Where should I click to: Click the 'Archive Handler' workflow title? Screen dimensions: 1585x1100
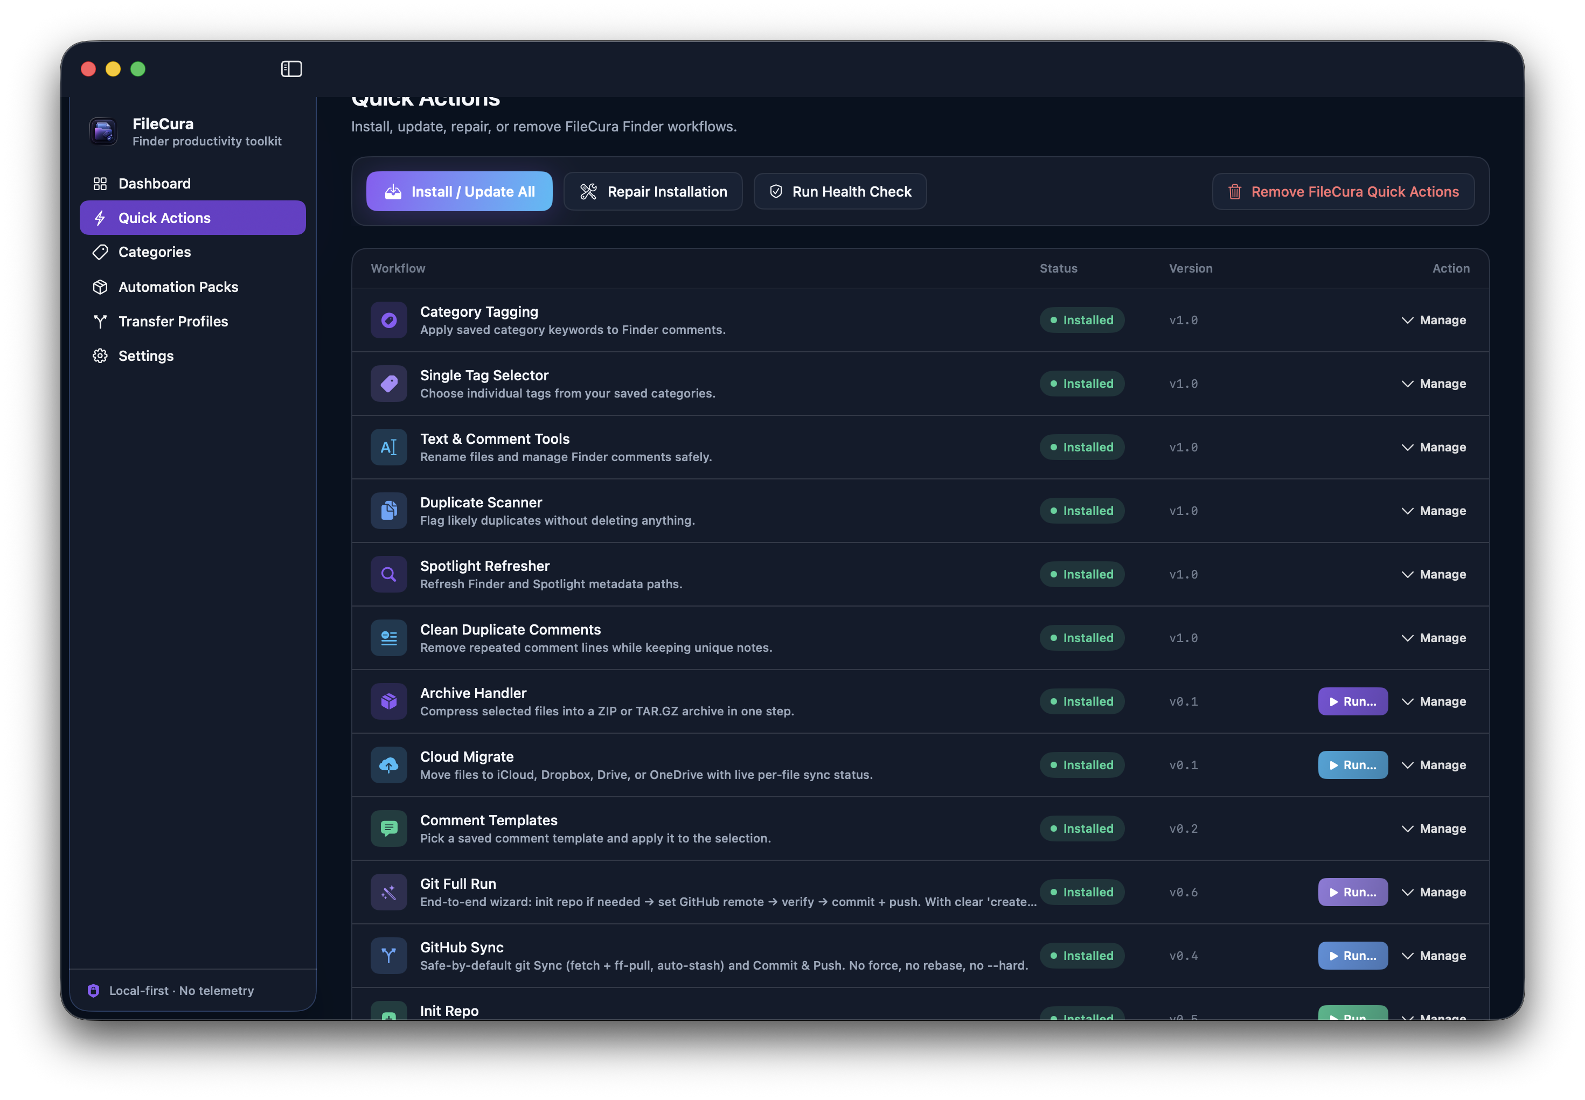(x=472, y=693)
